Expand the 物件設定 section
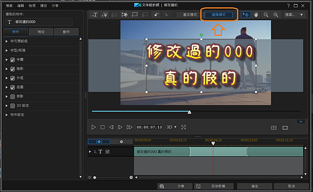313x192 pixels. click(x=7, y=115)
